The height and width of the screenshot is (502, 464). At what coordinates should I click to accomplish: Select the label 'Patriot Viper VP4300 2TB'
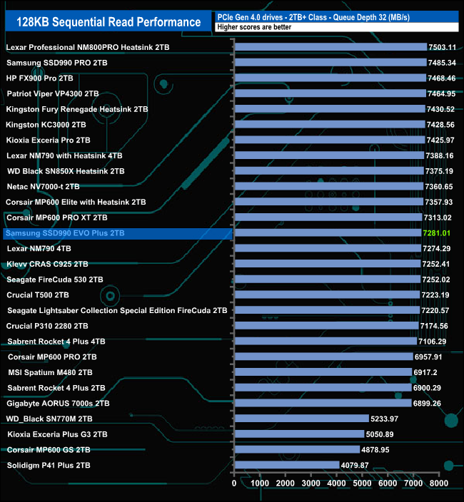[53, 94]
